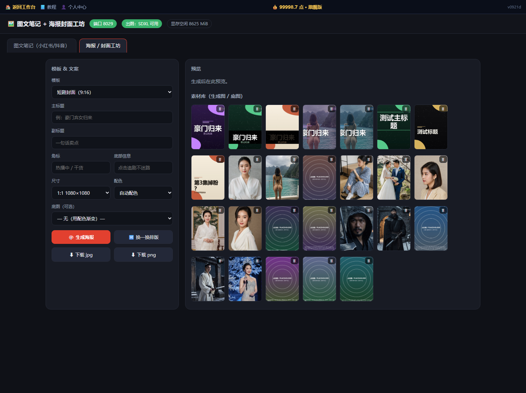Screen dimensions: 526x393
Task: Select the 测试主标题 poster thumbnail
Action: [394, 127]
